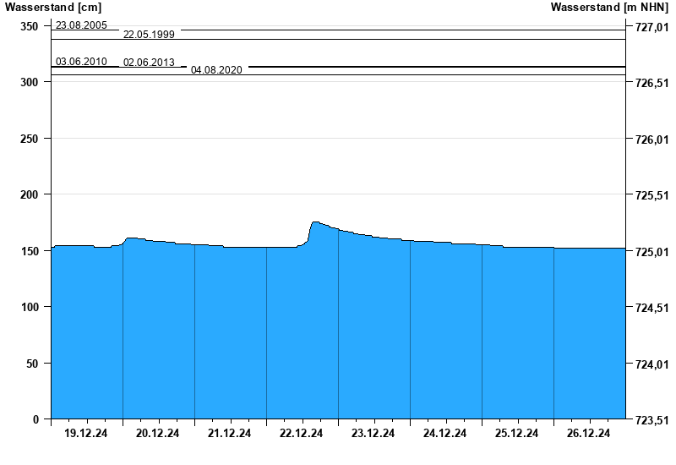Click the 23.12.24 date label
The width and height of the screenshot is (676, 465).
pos(373,434)
